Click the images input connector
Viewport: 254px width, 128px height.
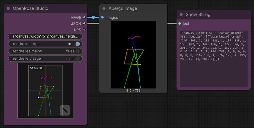coord(102,17)
